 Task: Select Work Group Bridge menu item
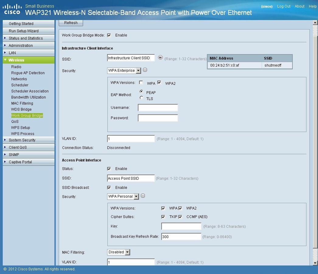coord(27,116)
